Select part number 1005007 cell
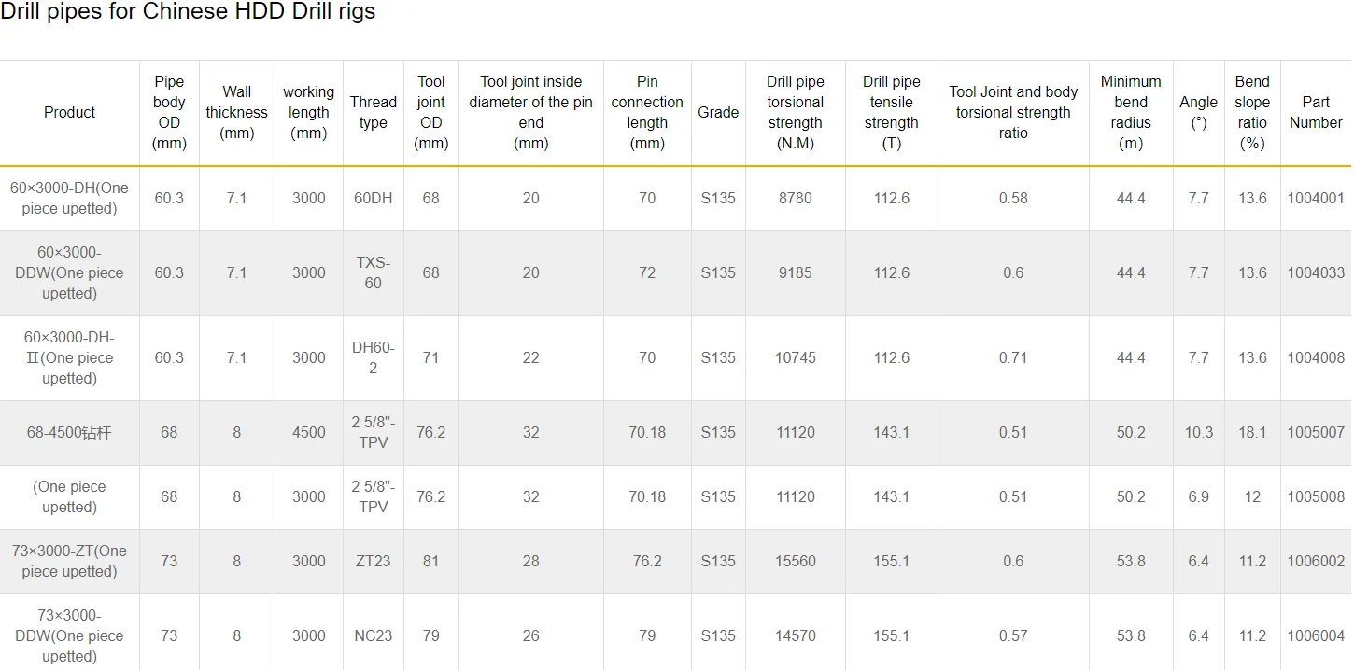The width and height of the screenshot is (1354, 670). (x=1315, y=432)
